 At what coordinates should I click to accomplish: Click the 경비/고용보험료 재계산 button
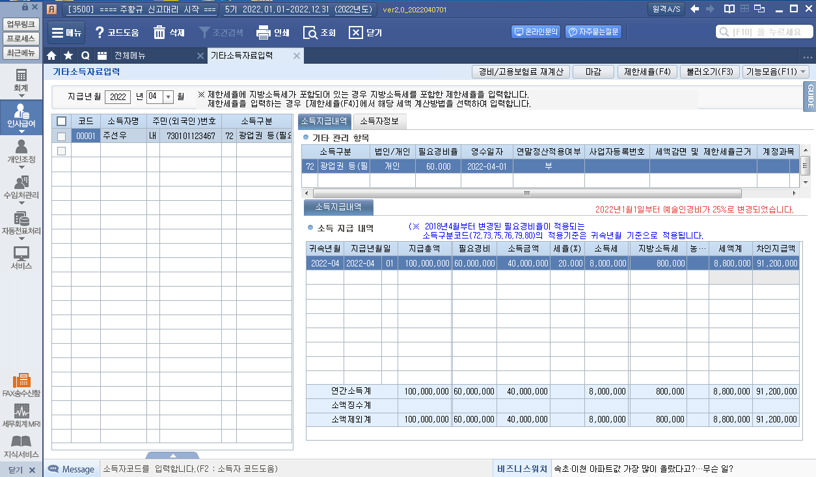[x=520, y=72]
